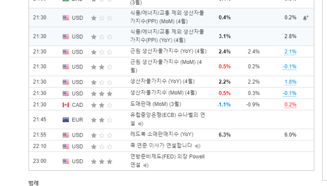Open 레드북 소매판매지수 (YoY) event
327x186 pixels.
(x=162, y=134)
